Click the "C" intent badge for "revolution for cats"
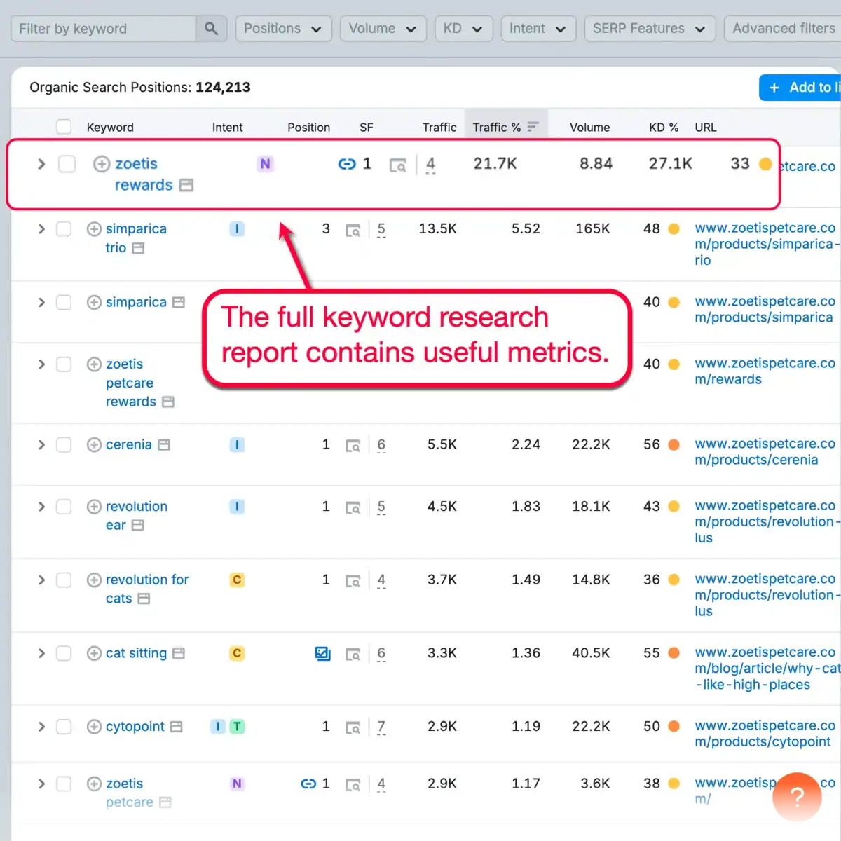Image resolution: width=841 pixels, height=841 pixels. tap(237, 580)
